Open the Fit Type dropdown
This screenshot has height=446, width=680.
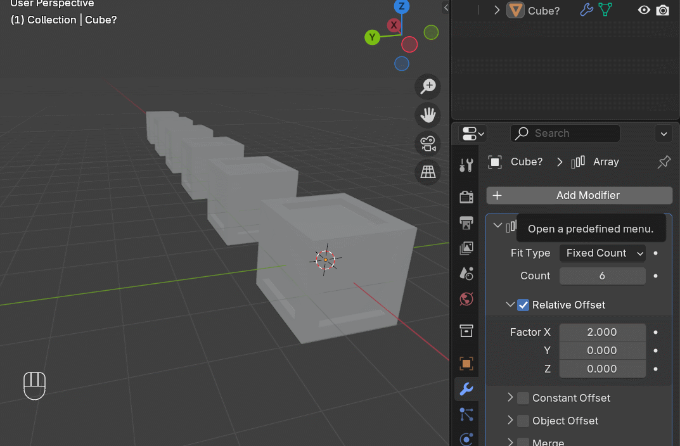(602, 253)
